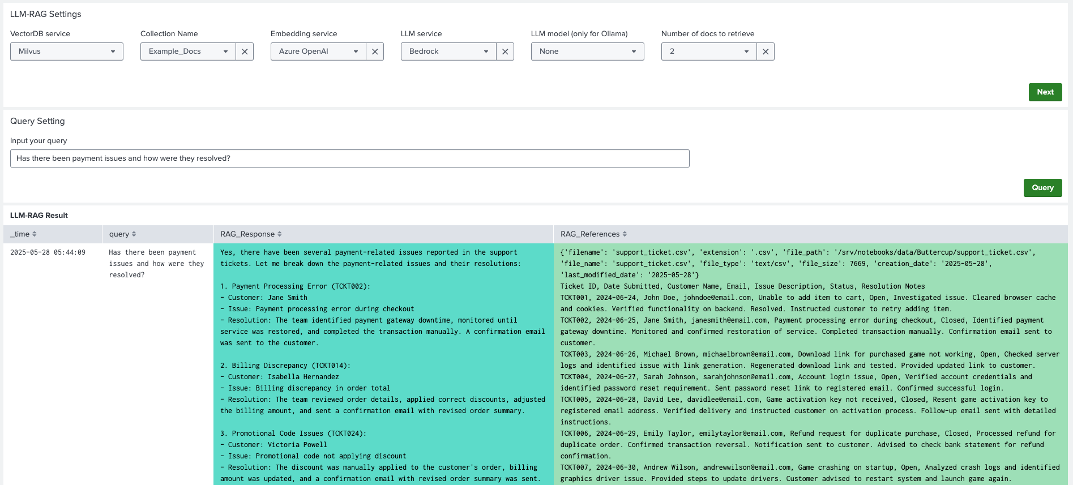Open the LLM service dropdown showing Bedrock

click(x=448, y=51)
